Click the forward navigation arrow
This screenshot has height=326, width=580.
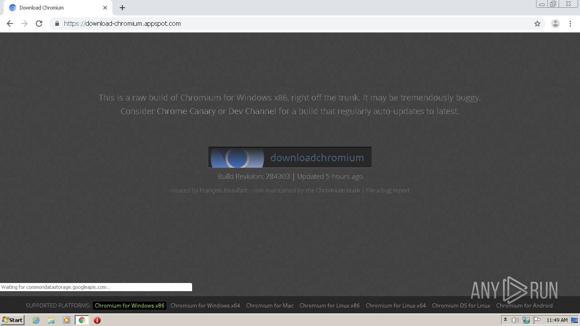click(x=24, y=24)
